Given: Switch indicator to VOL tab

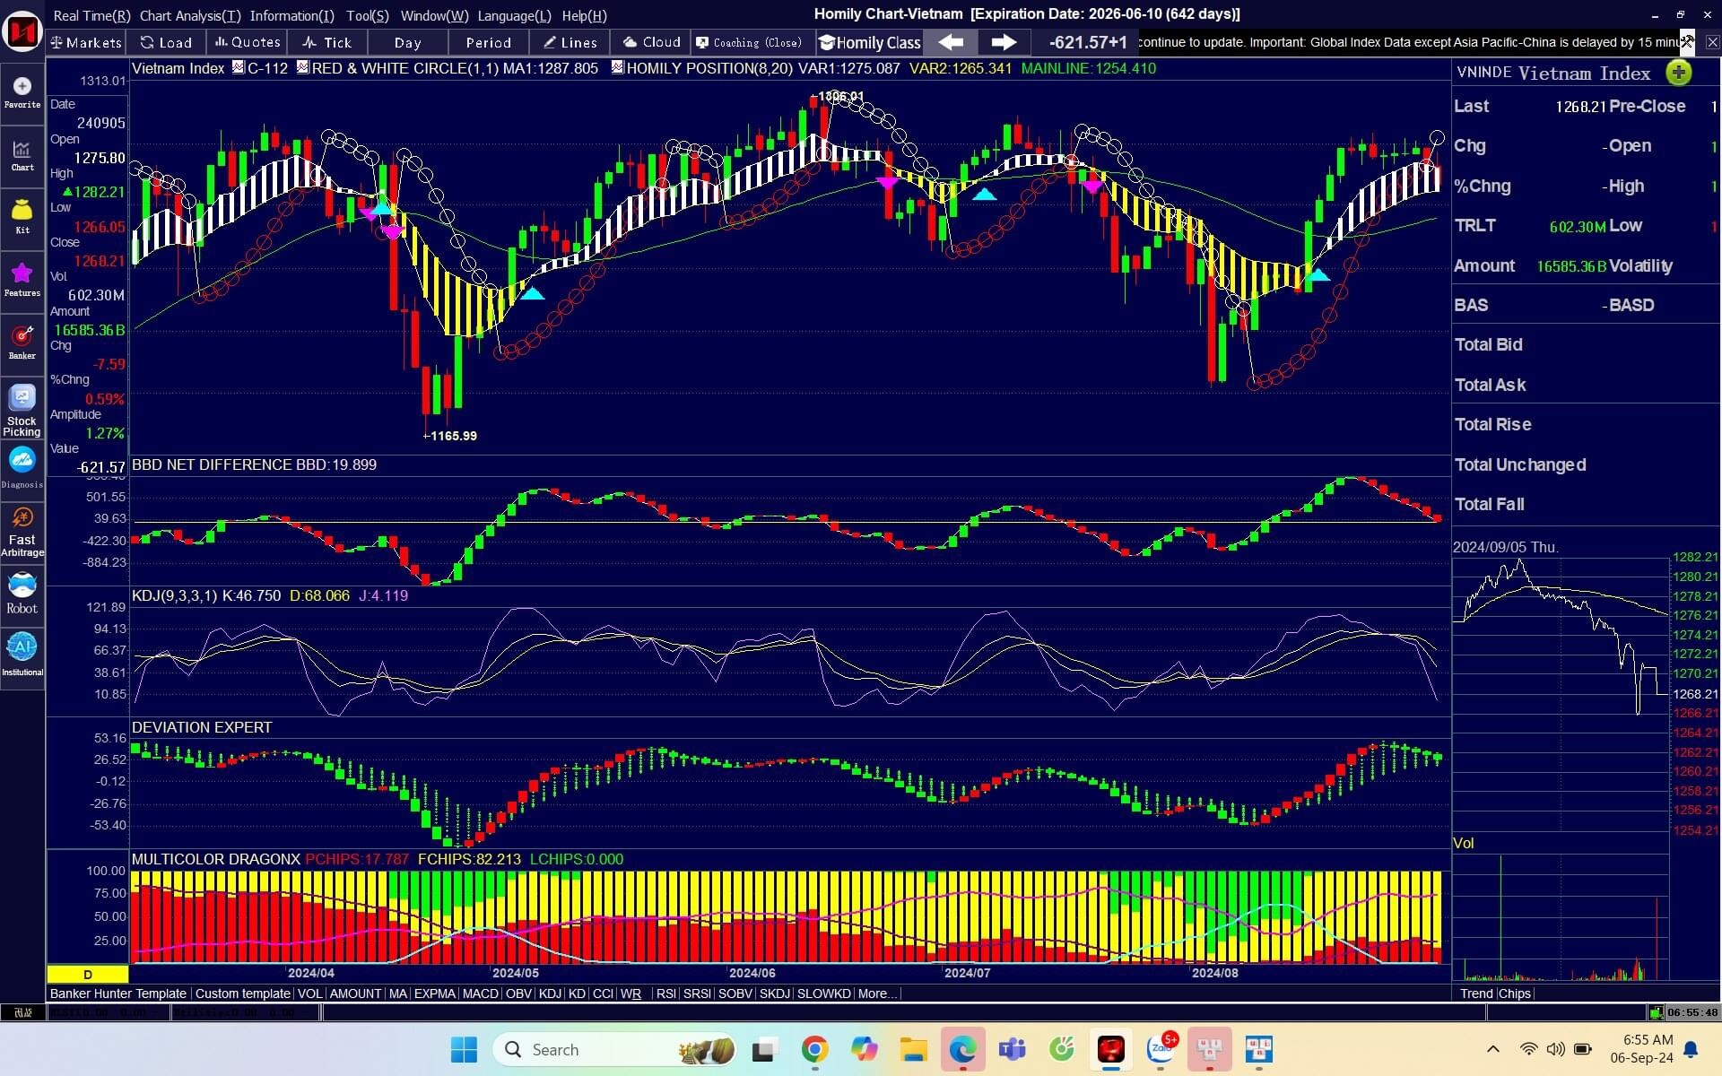Looking at the screenshot, I should (x=309, y=994).
